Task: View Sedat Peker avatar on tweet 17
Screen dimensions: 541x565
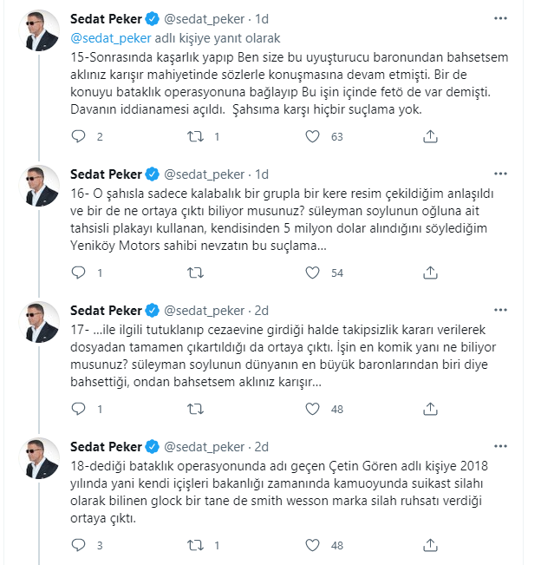Action: coord(39,321)
